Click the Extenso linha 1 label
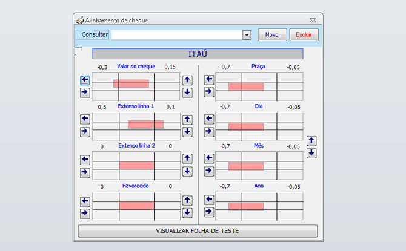Screen dimensions: 406x251 click(136, 106)
